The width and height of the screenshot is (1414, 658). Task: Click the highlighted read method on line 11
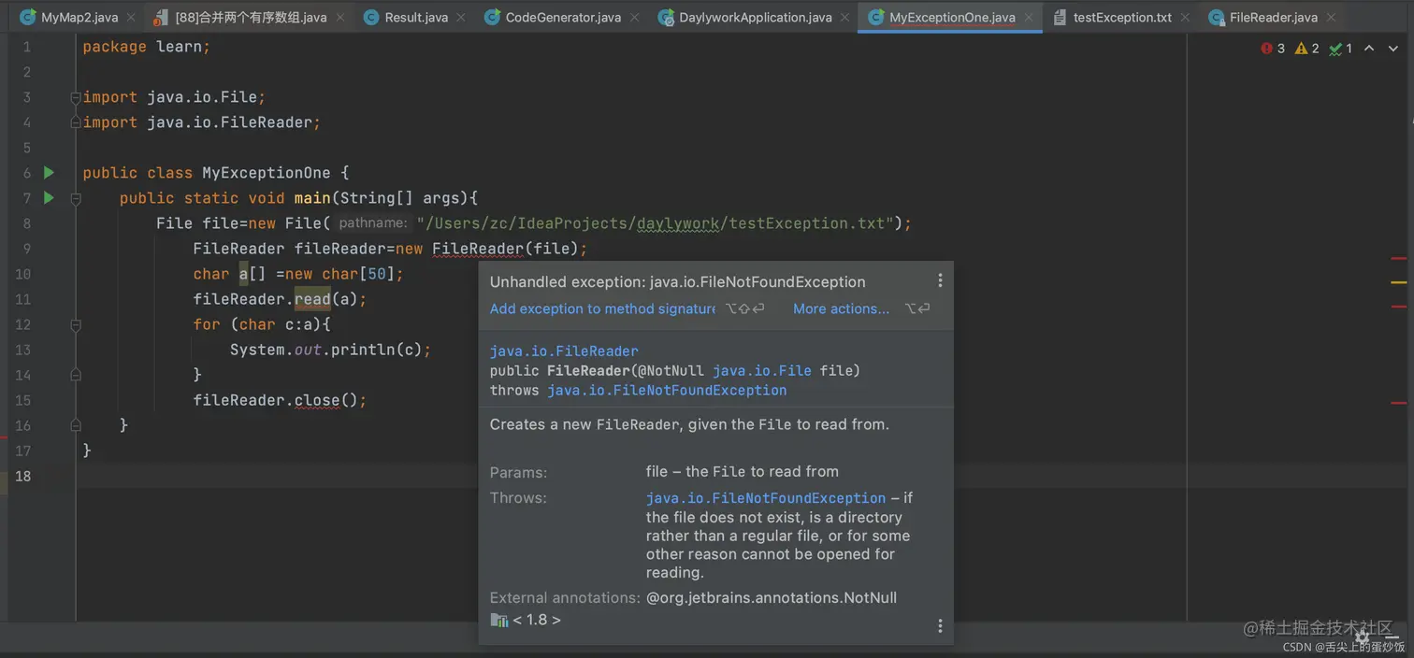click(x=312, y=299)
